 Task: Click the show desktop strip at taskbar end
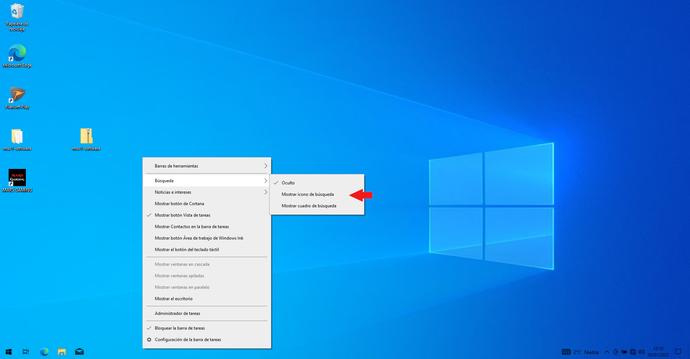pyautogui.click(x=689, y=352)
